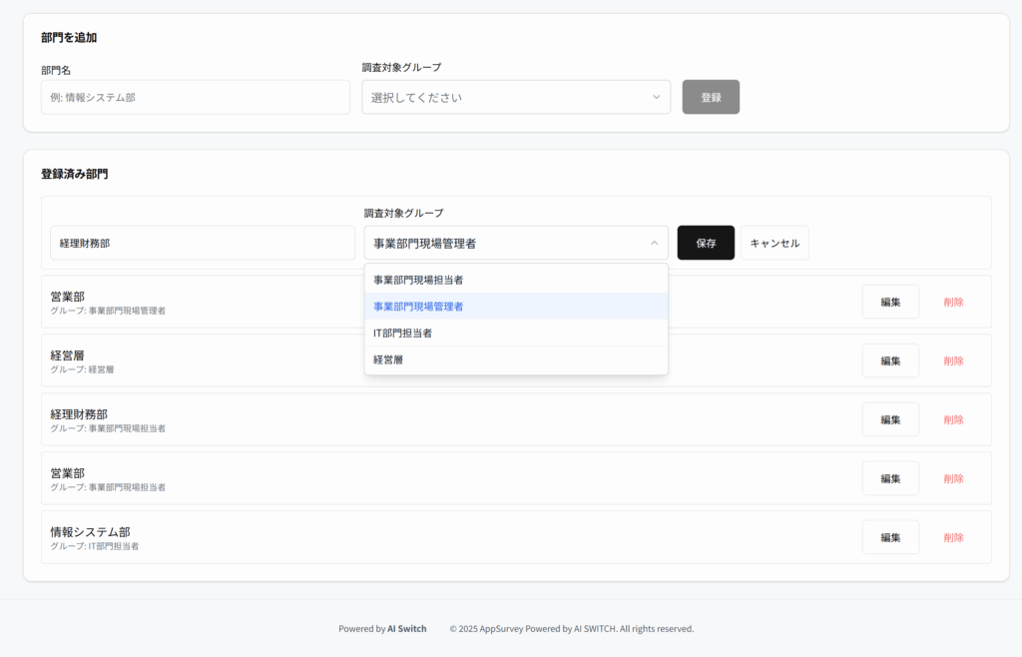Screen dimensions: 1022x657
Task: Collapse the 事業部門現場管理者 dropdown via its chevron
Action: (x=655, y=243)
